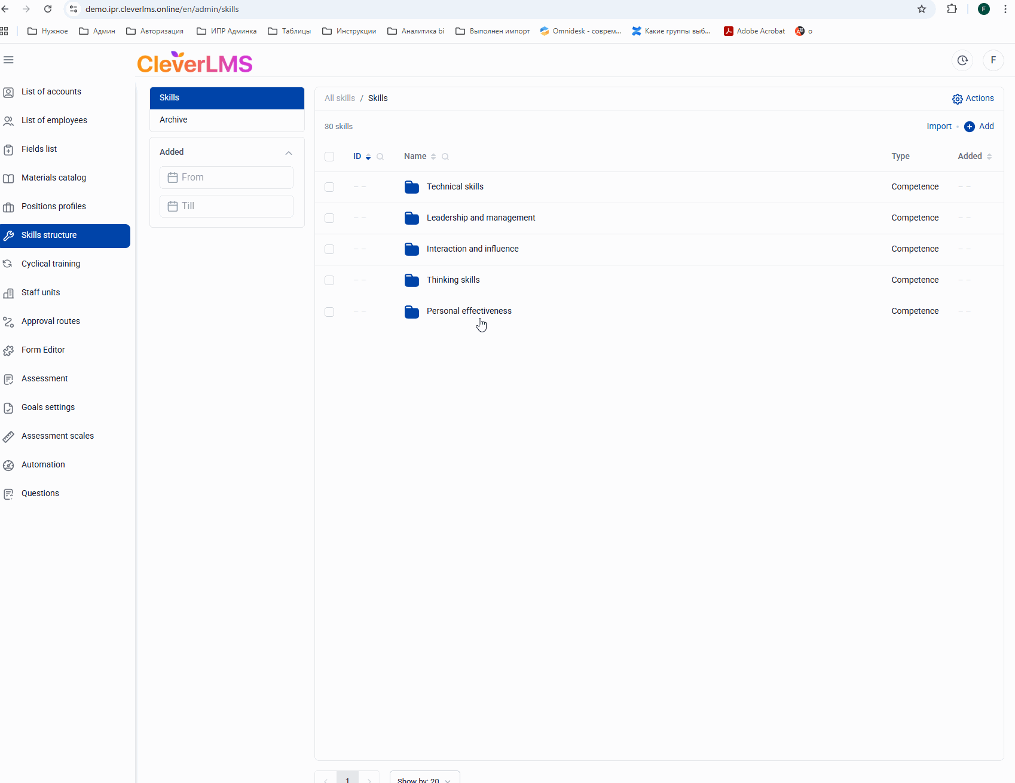Open Skills structure in sidebar
The width and height of the screenshot is (1015, 783).
coord(65,235)
